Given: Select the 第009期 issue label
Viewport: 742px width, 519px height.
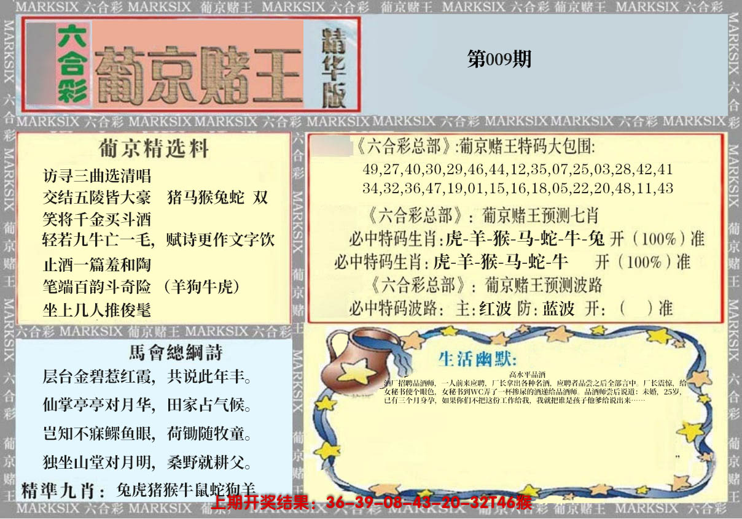Looking at the screenshot, I should click(499, 60).
